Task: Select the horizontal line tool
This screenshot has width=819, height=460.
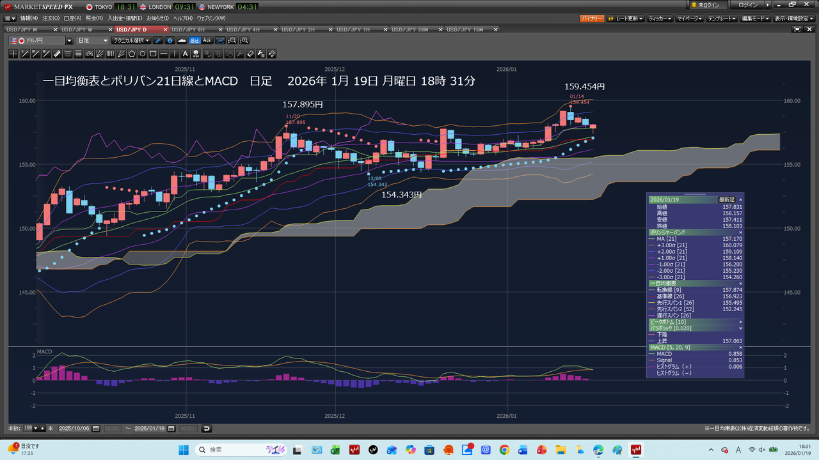Action: tap(164, 54)
